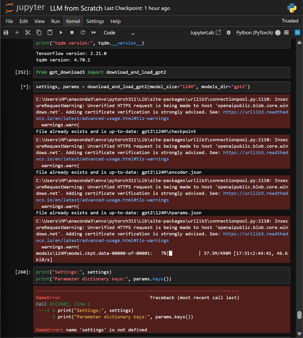Click the Trusted notebook indicator
303x338 pixels.
pos(290,21)
